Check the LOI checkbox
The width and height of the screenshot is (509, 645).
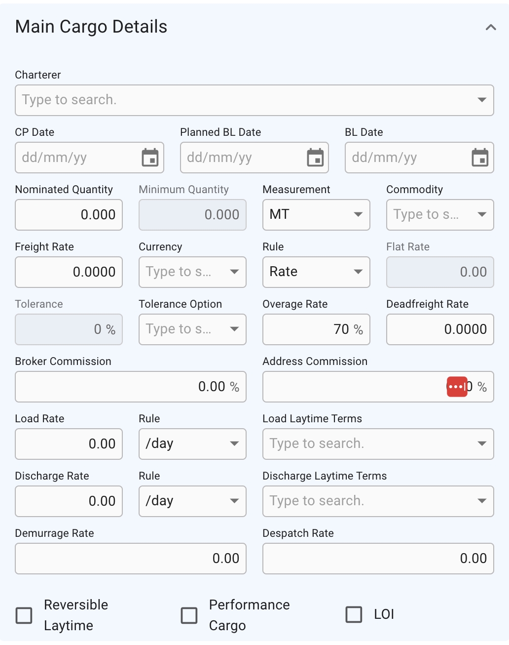(354, 614)
